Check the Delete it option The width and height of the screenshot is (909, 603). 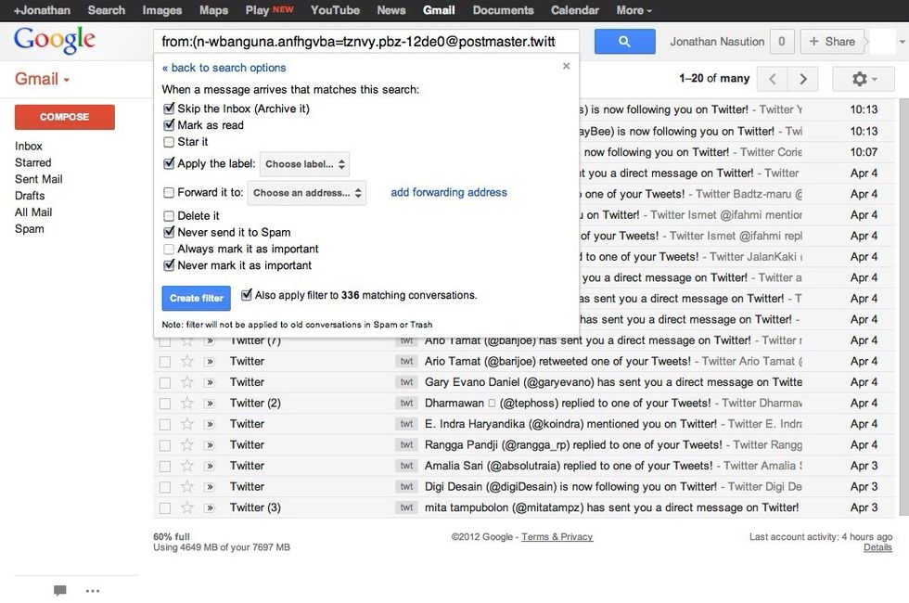tap(169, 215)
